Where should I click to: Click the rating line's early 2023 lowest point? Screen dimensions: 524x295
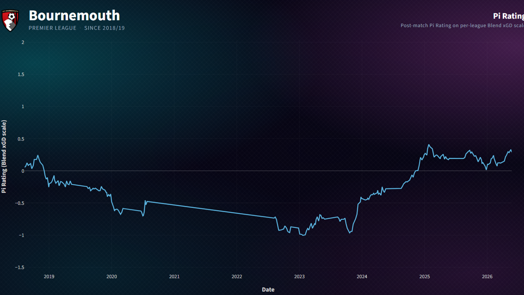pyautogui.click(x=303, y=235)
